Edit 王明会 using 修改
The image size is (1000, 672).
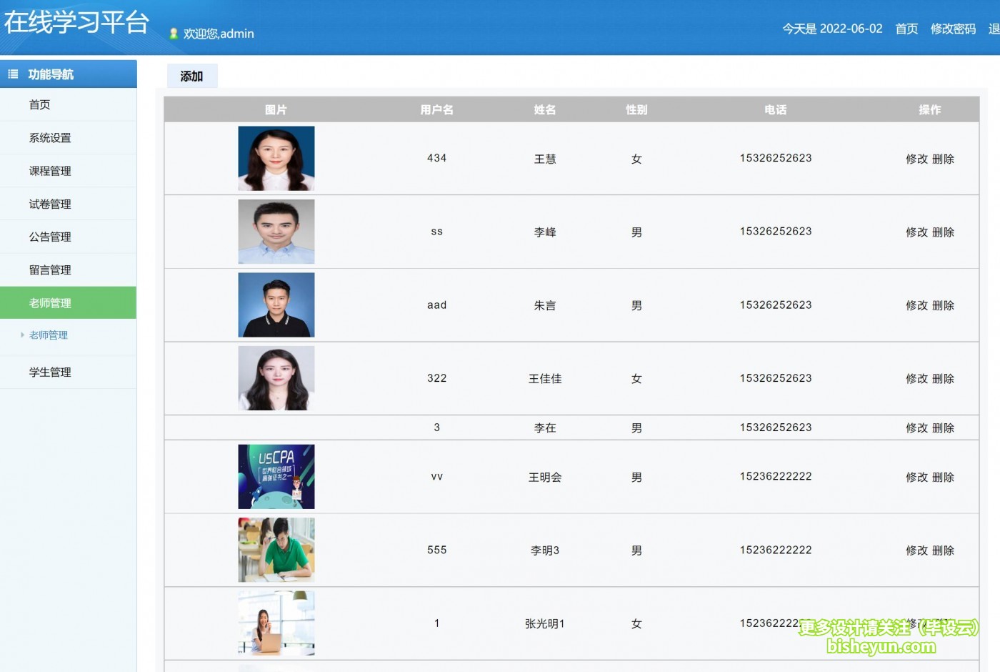tap(916, 477)
